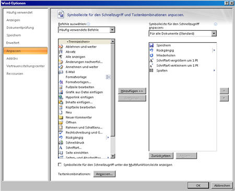Select the Anpassen category
The height and width of the screenshot is (191, 235).
pos(26,51)
